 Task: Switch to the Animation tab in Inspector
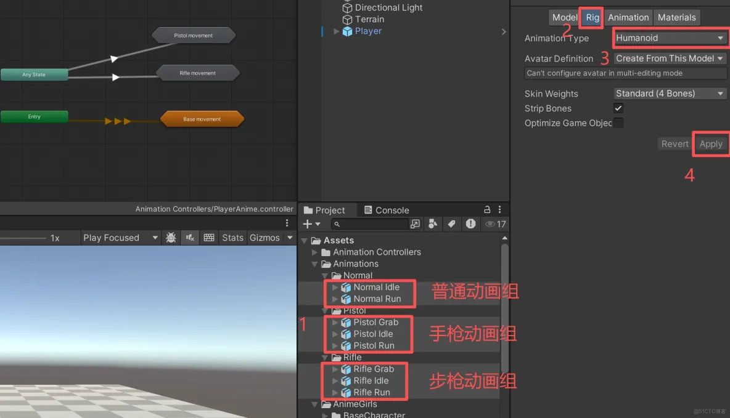628,17
